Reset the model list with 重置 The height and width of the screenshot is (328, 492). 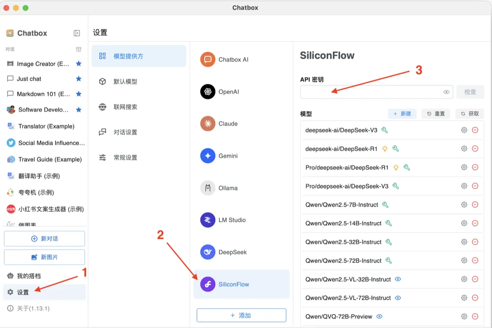click(436, 114)
